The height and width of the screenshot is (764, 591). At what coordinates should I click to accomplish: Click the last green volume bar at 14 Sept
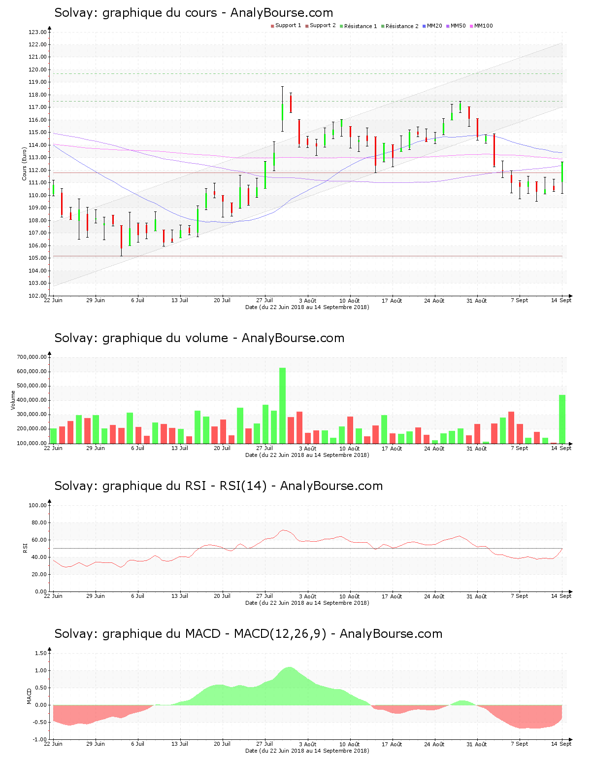[562, 419]
